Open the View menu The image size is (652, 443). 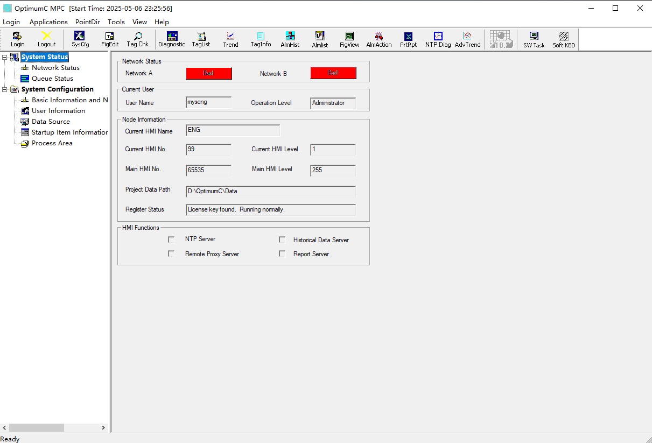coord(140,22)
